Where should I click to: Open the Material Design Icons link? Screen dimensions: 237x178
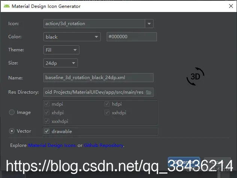52,145
